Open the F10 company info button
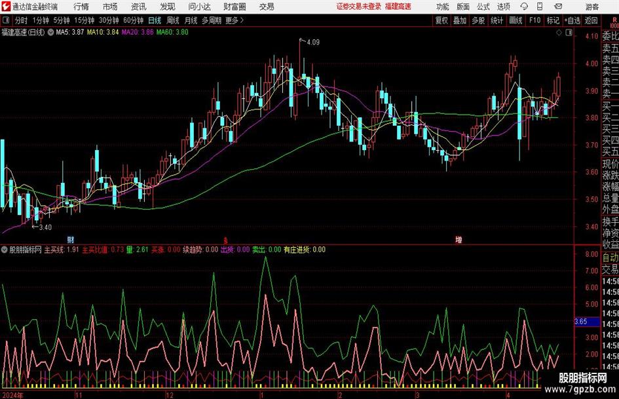 (x=535, y=20)
